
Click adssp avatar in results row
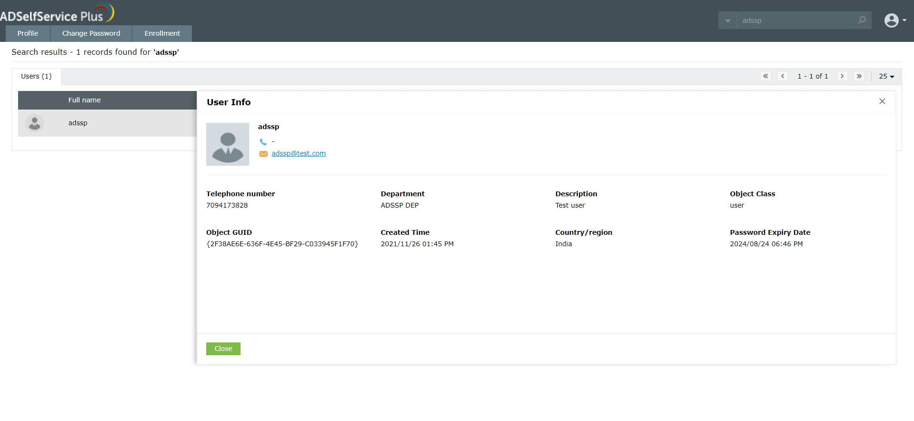(34, 123)
